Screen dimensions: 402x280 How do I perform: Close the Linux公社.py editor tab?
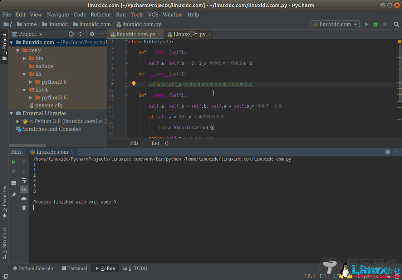[x=210, y=34]
